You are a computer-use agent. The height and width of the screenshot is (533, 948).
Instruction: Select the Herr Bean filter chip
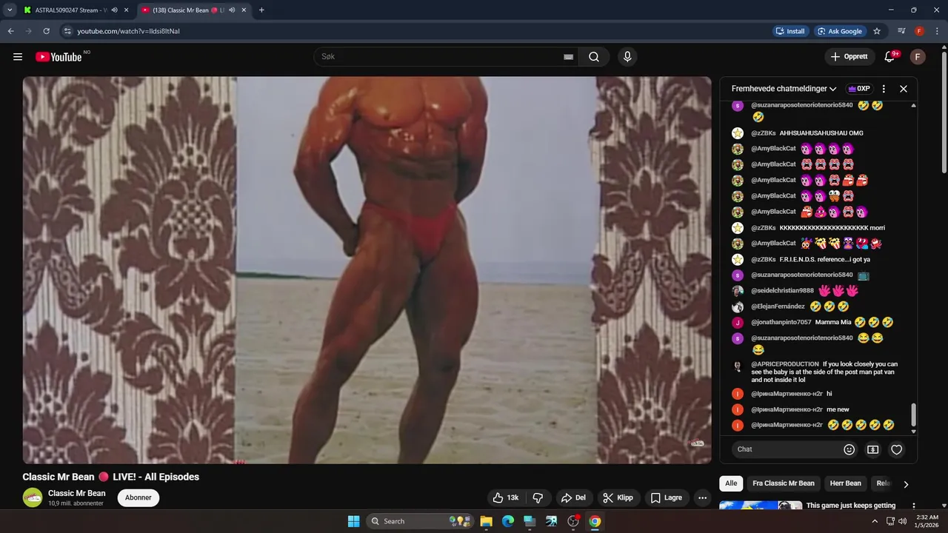point(845,483)
